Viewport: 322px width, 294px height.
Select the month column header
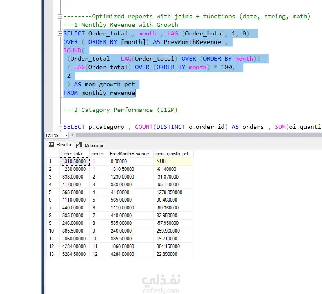(x=98, y=154)
